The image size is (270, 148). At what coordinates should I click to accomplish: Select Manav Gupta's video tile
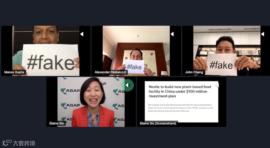tap(46, 51)
